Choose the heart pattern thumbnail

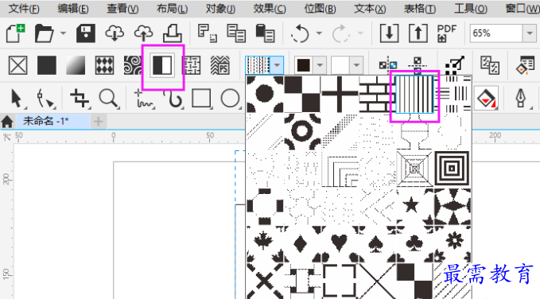tap(340, 243)
